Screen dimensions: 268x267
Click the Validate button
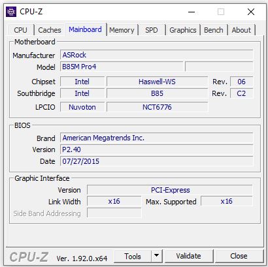pos(189,257)
